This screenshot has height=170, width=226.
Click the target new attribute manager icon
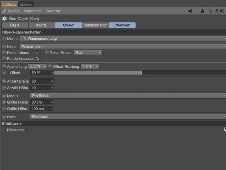(222, 11)
